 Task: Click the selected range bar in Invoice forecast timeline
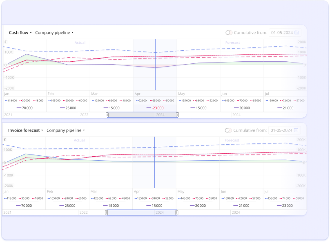pyautogui.click(x=142, y=213)
